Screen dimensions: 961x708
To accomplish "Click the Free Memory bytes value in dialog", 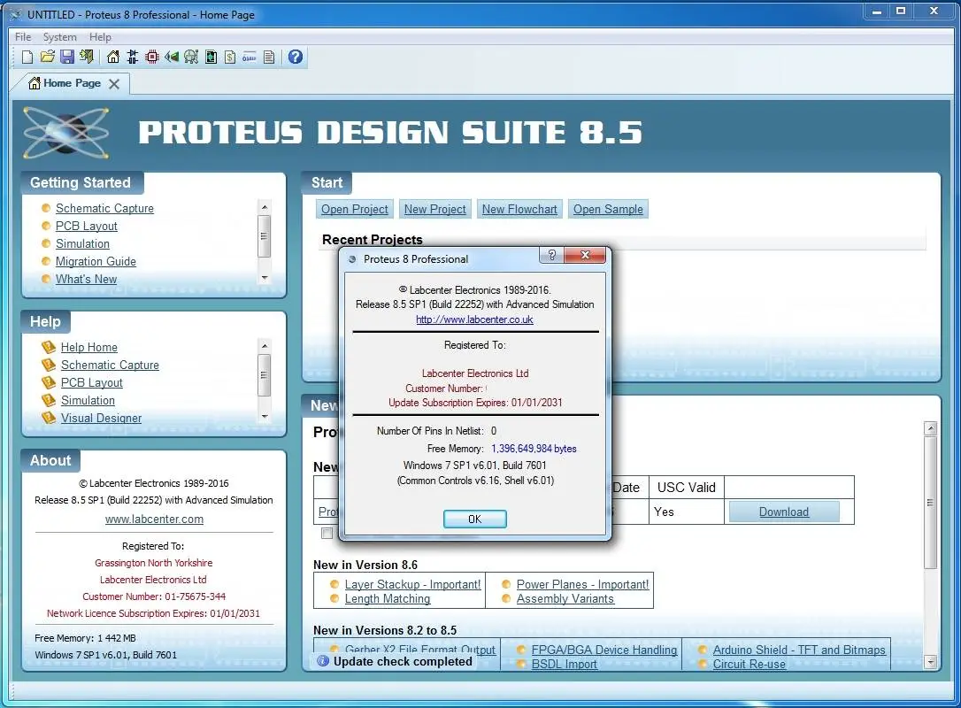I will click(534, 449).
